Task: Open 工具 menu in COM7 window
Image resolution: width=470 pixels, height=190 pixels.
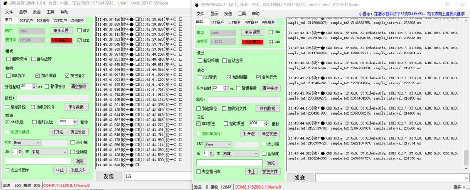Action: 50,12
